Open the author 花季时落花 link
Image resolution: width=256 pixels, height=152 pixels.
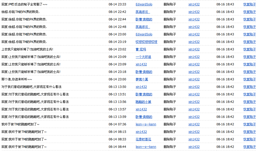(143, 140)
